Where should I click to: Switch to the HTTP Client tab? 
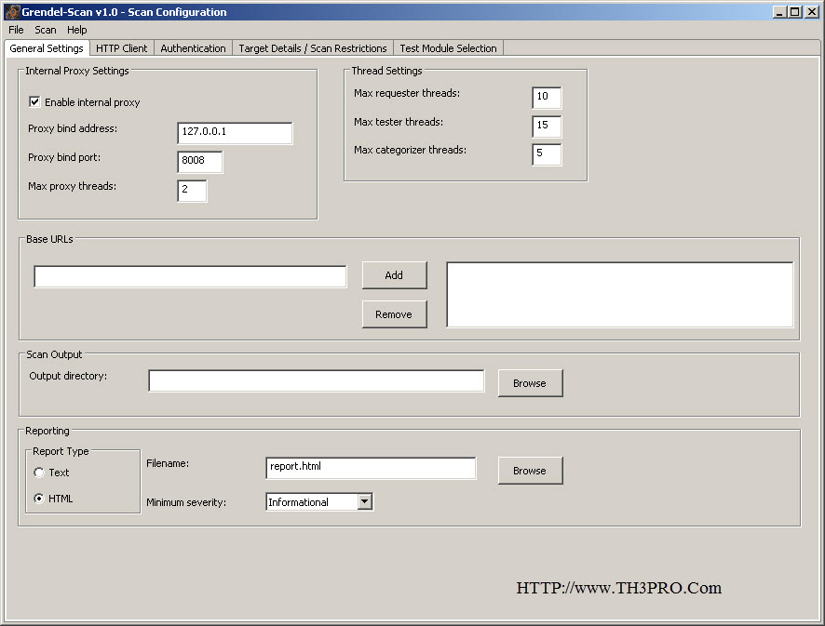point(122,48)
